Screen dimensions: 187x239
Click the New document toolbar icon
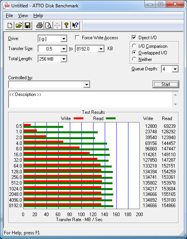(x=10, y=26)
